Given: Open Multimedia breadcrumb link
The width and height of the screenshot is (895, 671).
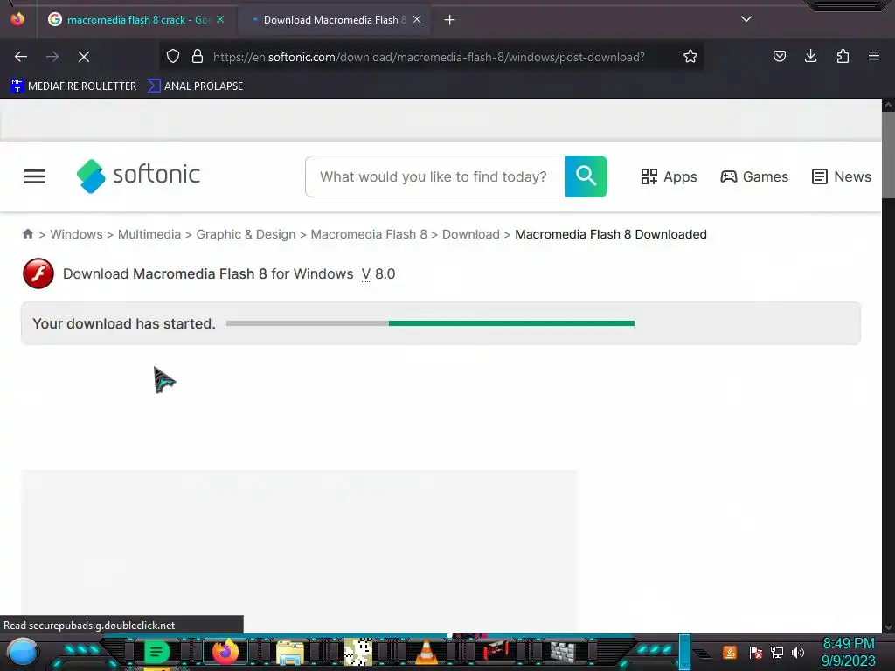Looking at the screenshot, I should (149, 234).
